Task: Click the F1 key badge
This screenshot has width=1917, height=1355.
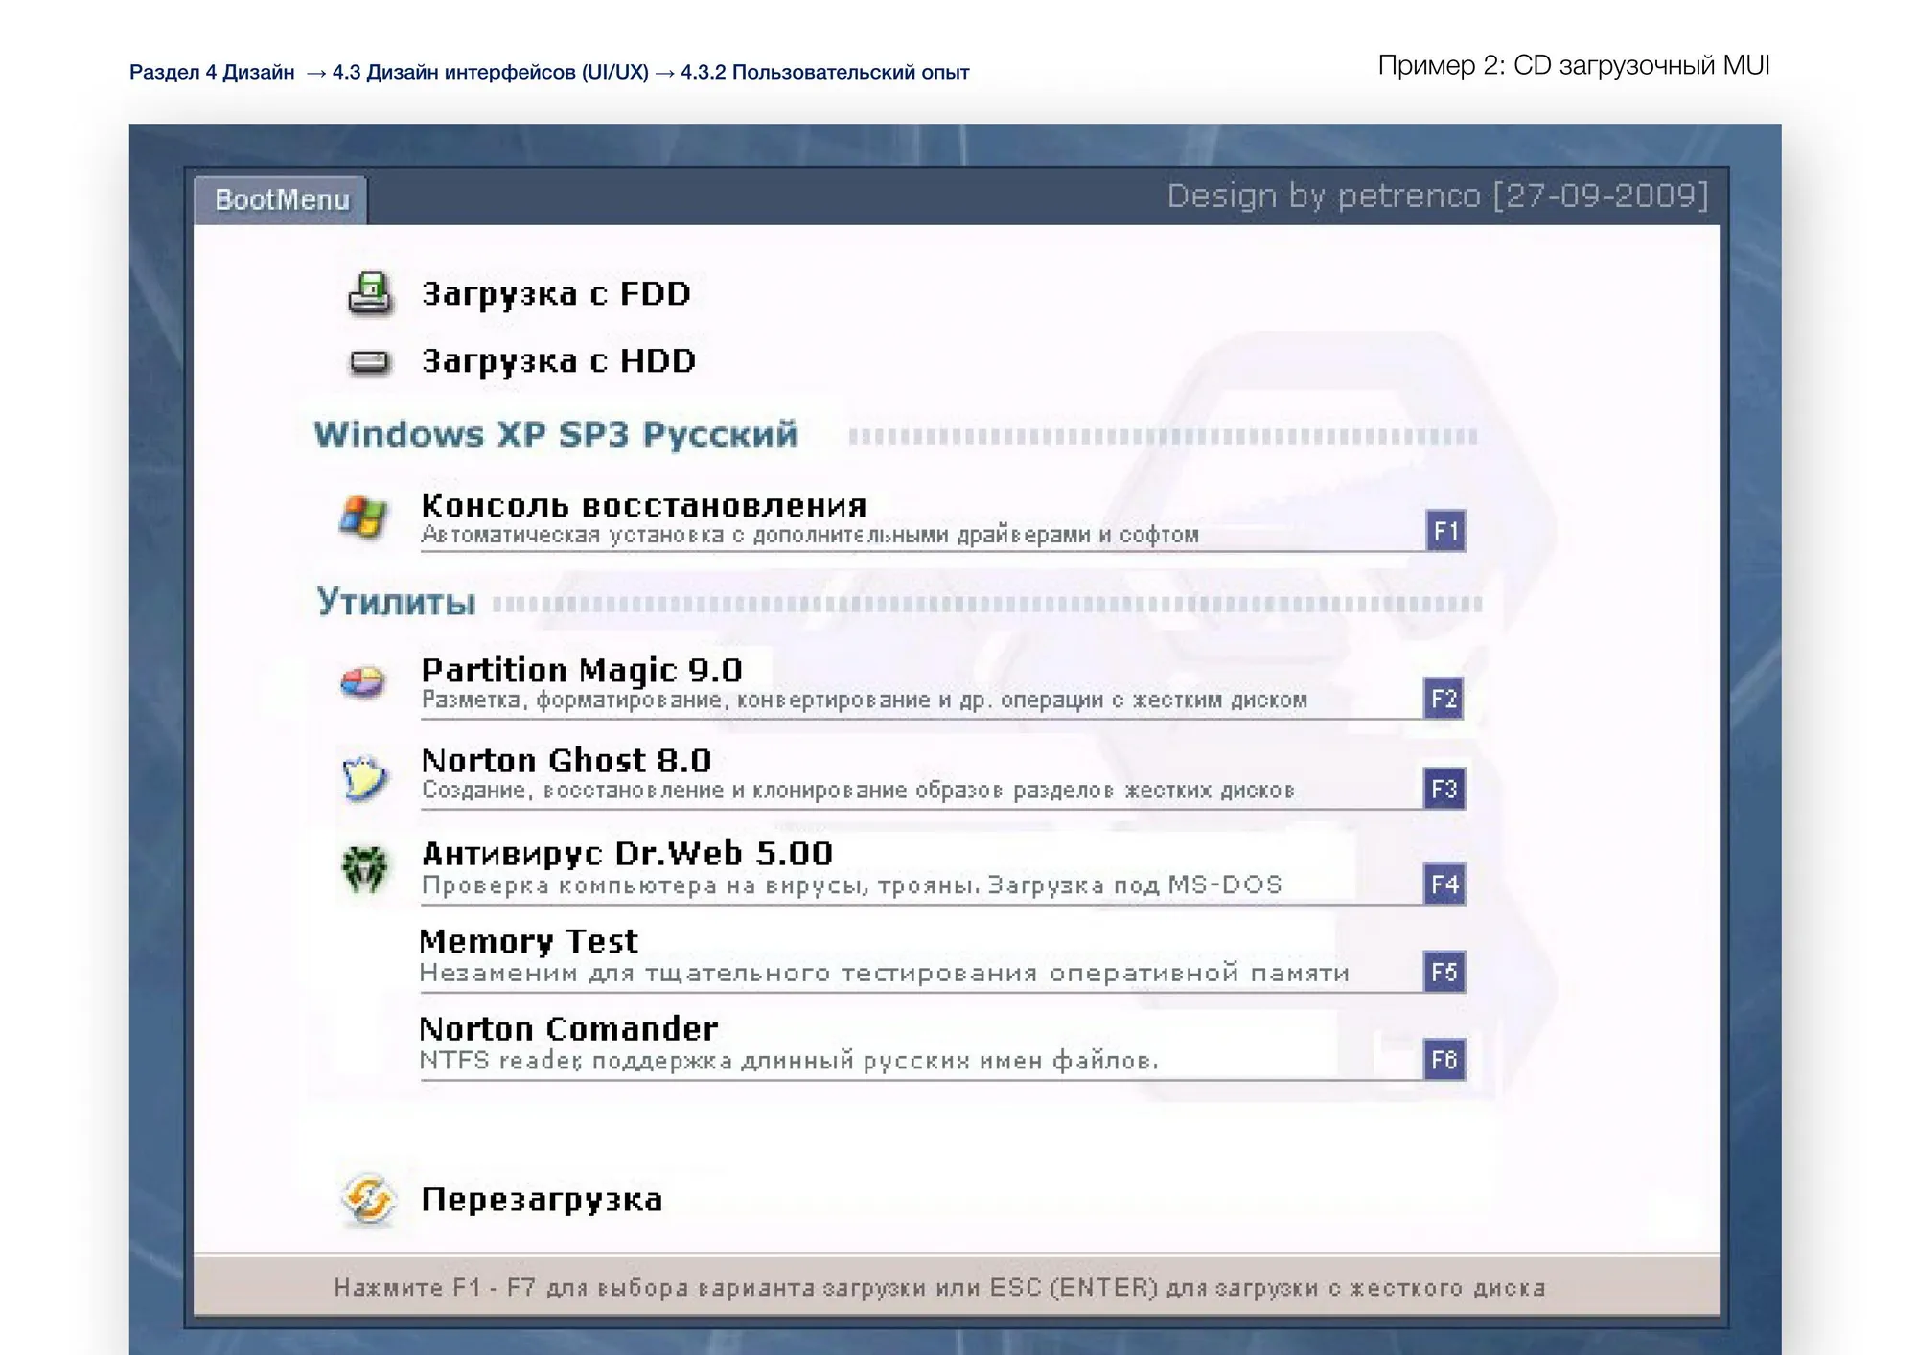Action: click(1445, 530)
